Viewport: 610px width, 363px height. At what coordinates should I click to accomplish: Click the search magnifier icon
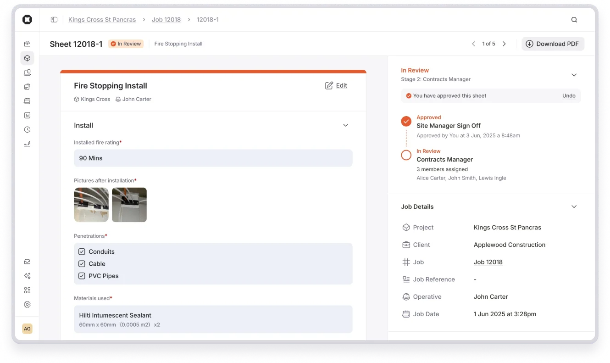pyautogui.click(x=574, y=20)
